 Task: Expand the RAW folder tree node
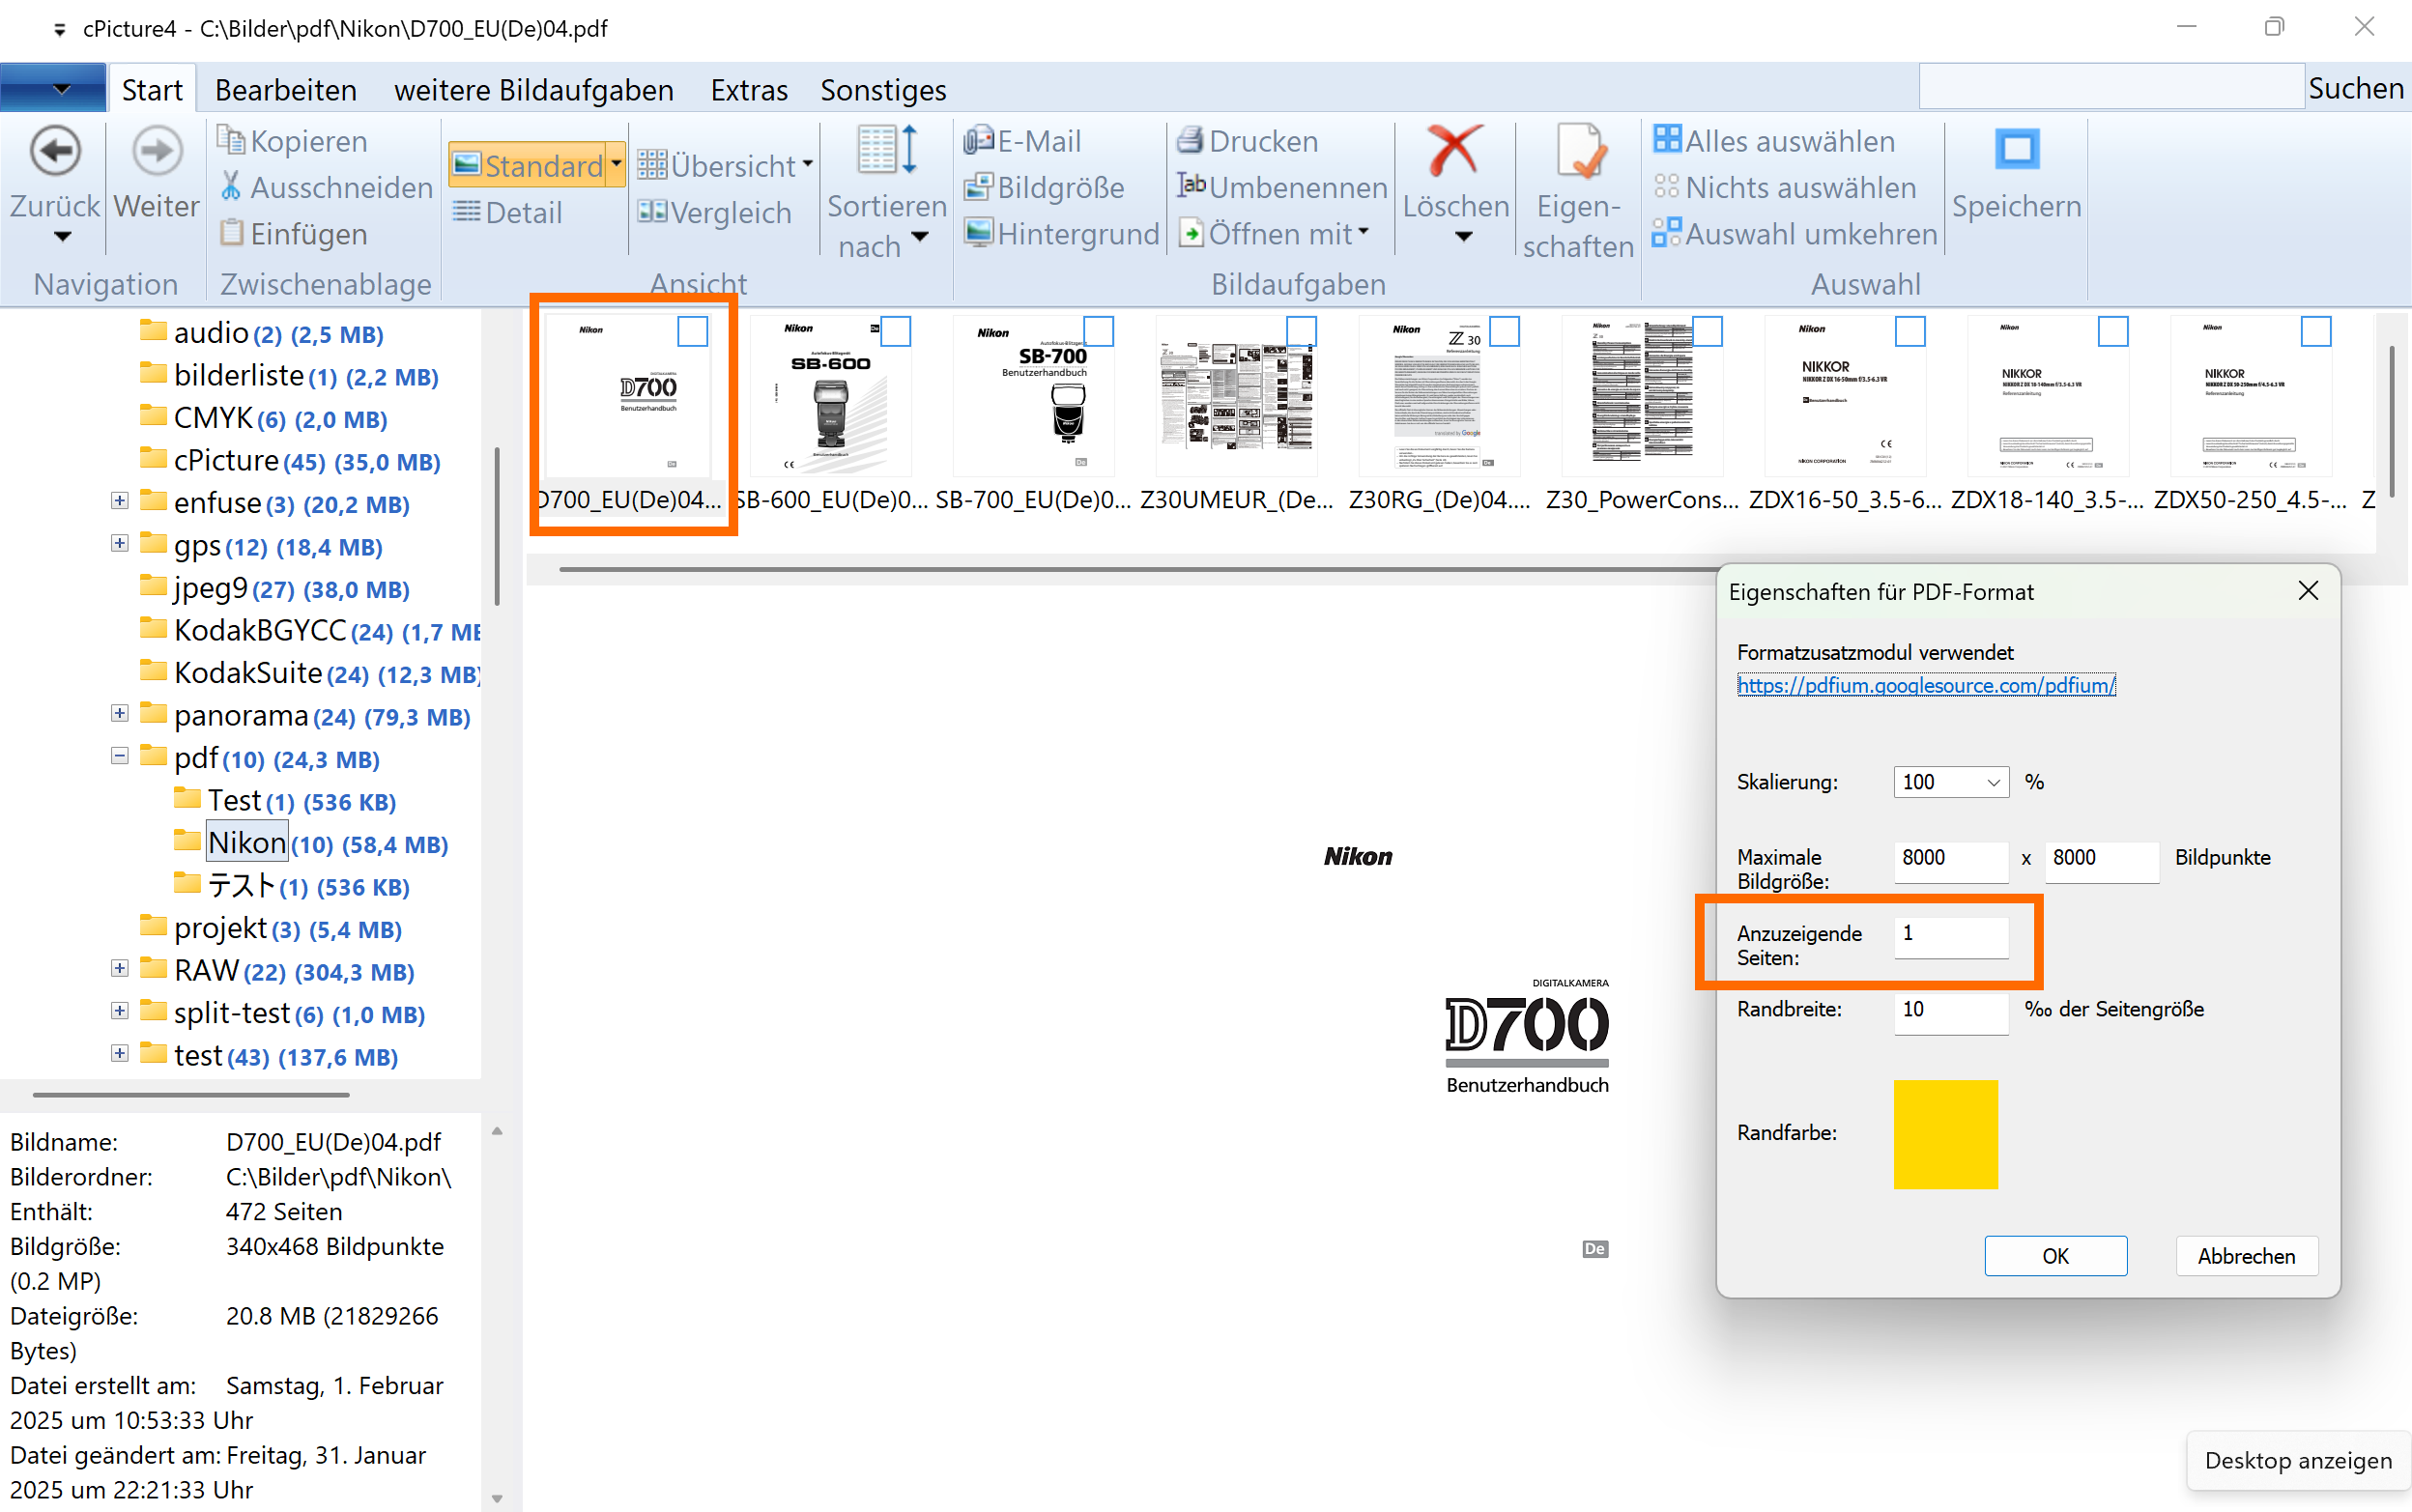pyautogui.click(x=120, y=968)
